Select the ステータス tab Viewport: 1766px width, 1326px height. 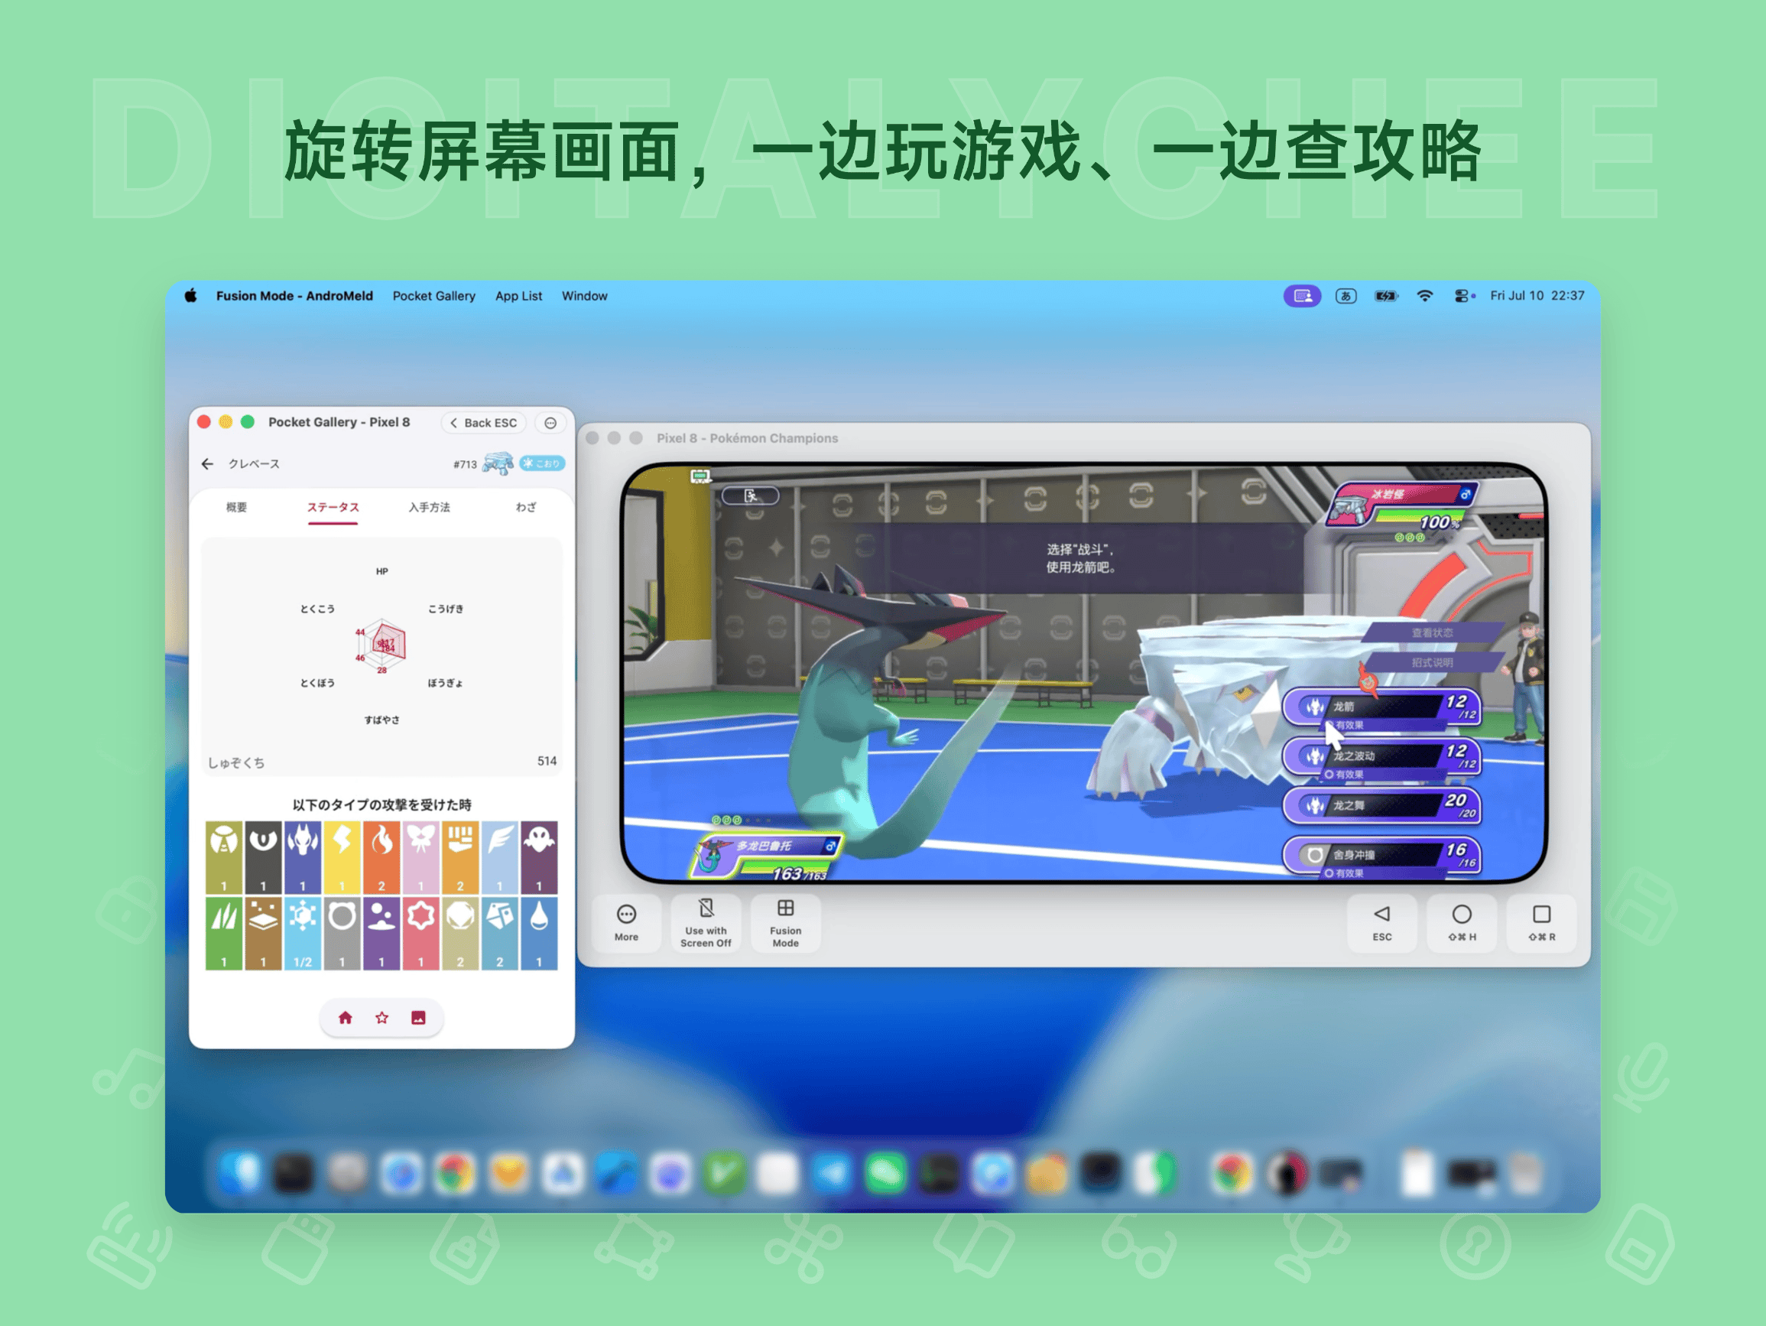[x=333, y=507]
